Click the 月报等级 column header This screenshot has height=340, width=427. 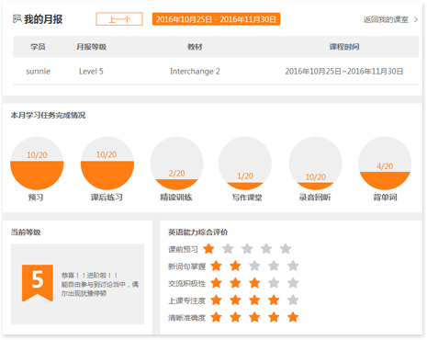point(91,47)
